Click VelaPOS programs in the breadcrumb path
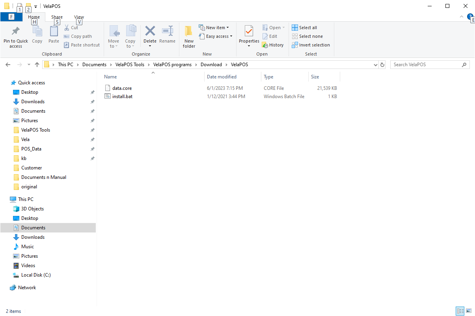Image resolution: width=475 pixels, height=316 pixels. click(172, 65)
